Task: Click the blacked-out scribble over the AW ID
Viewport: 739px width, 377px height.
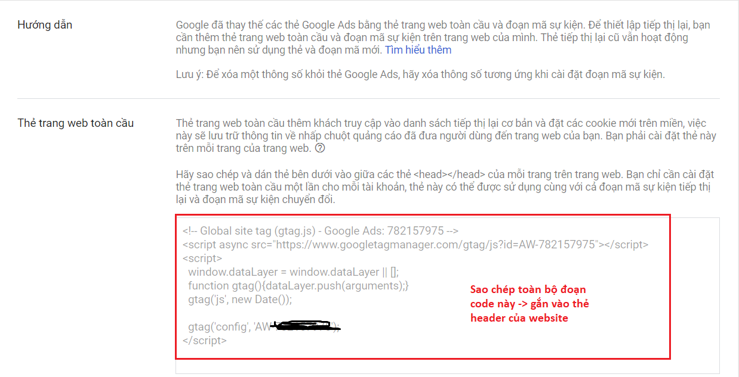Action: (304, 326)
